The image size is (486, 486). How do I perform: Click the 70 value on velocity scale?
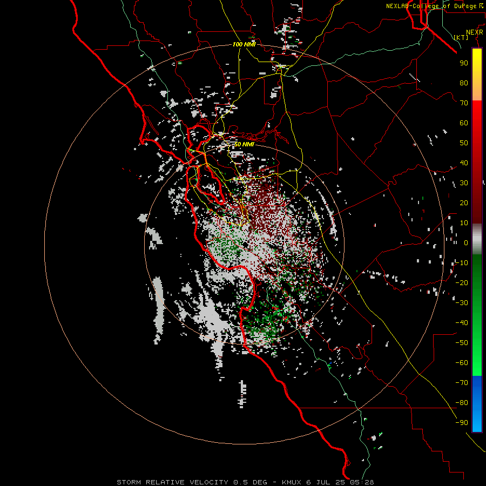[464, 103]
